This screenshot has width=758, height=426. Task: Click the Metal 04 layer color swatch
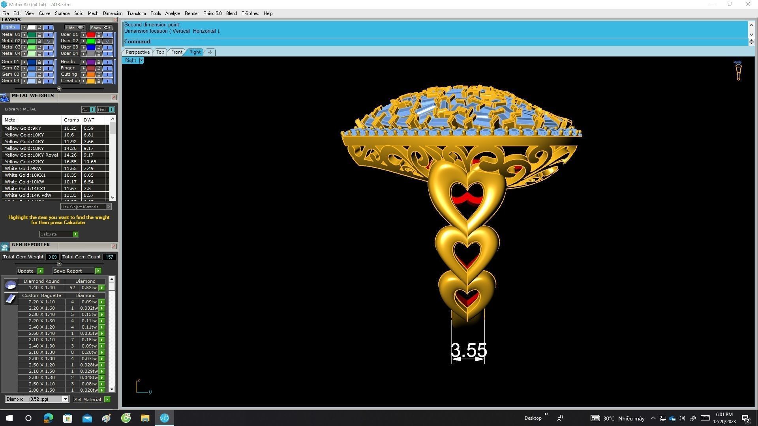(x=32, y=54)
